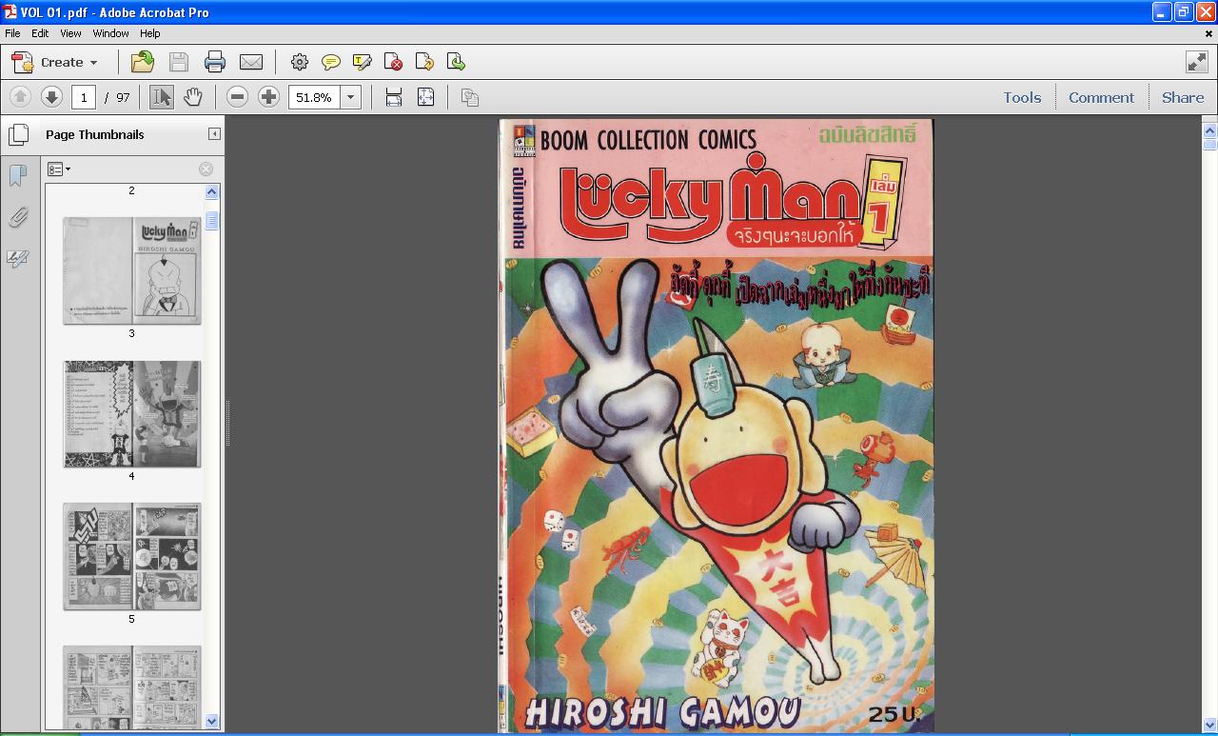Switch to Read Mode using the arrows icon
This screenshot has height=736, width=1218.
coord(1197,62)
